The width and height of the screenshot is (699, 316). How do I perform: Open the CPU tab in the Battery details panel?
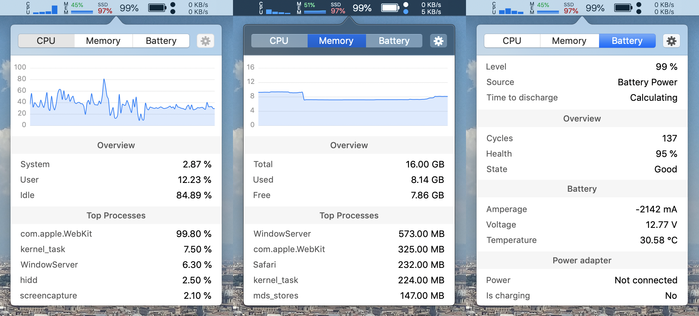coord(512,41)
